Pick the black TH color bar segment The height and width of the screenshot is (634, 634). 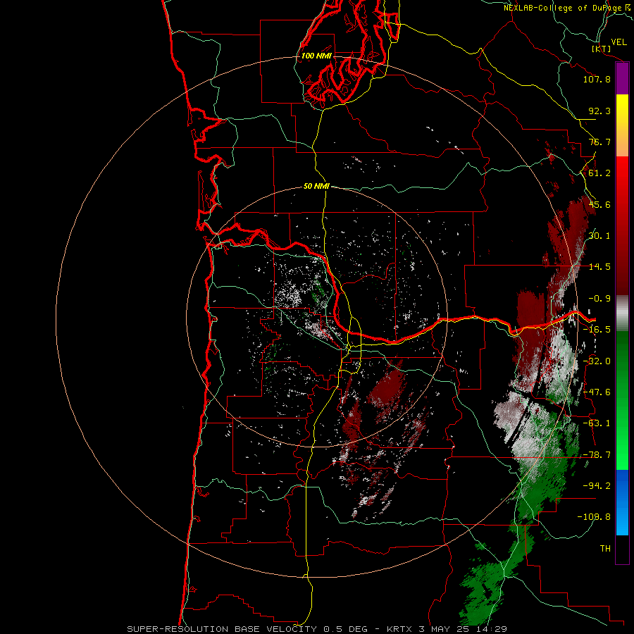(622, 549)
